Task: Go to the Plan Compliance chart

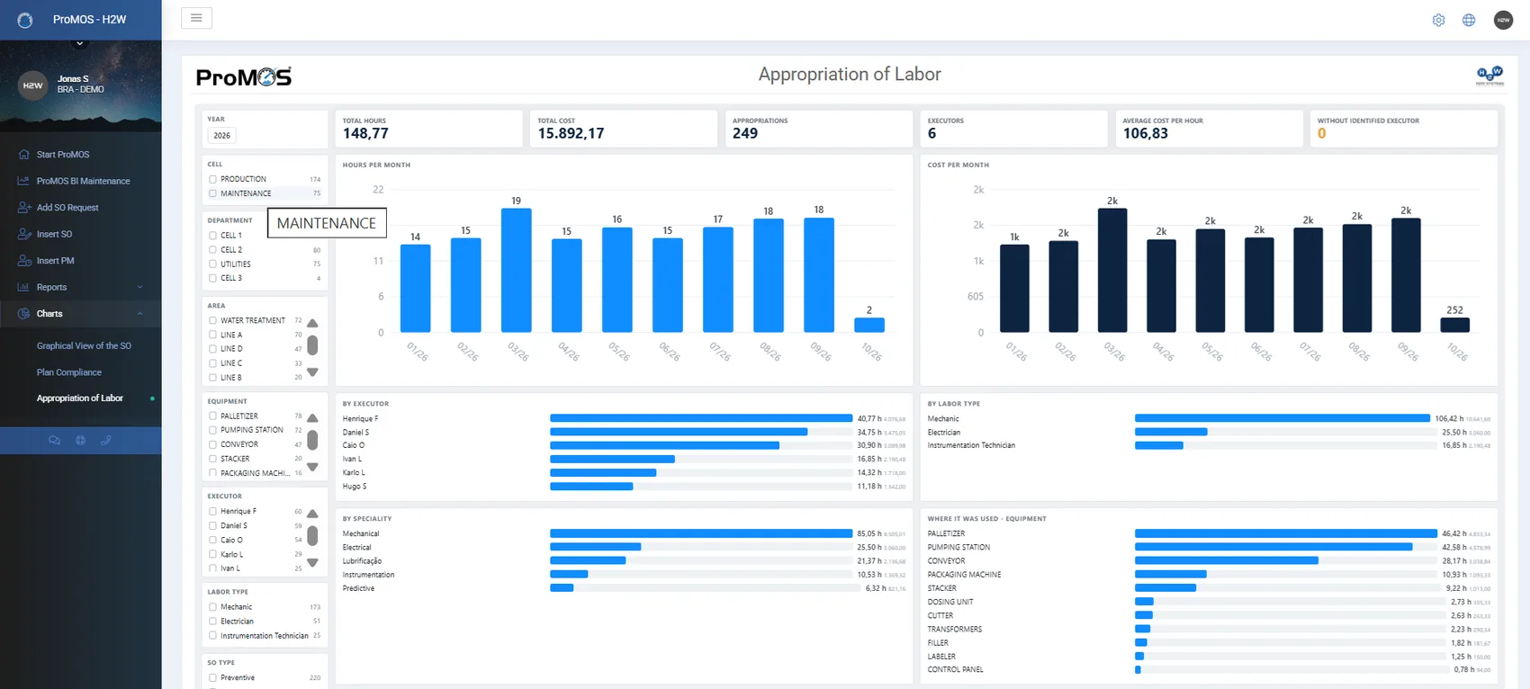Action: coord(69,372)
